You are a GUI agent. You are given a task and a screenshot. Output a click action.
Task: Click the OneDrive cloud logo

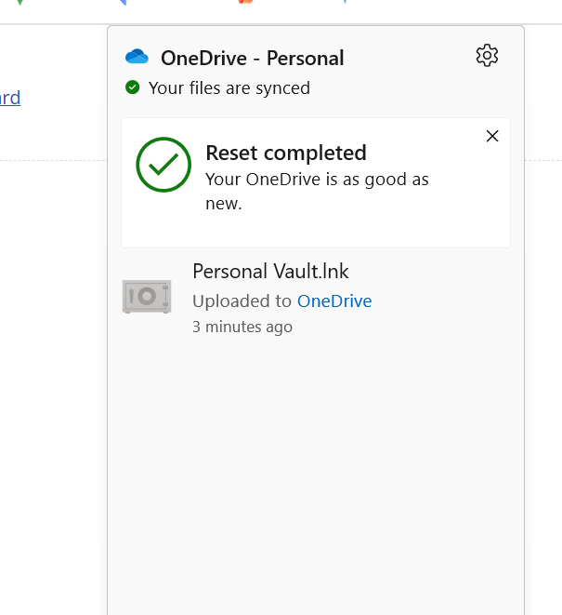click(137, 57)
